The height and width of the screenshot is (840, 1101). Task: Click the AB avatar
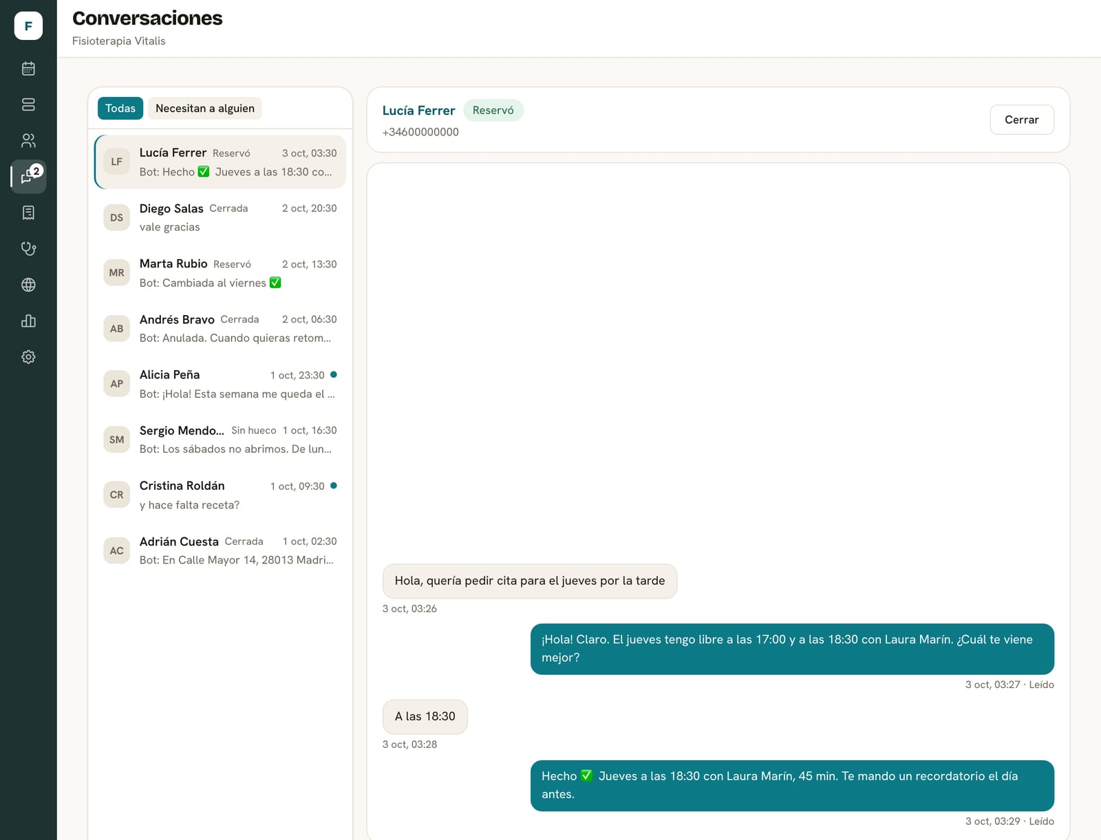pos(117,328)
